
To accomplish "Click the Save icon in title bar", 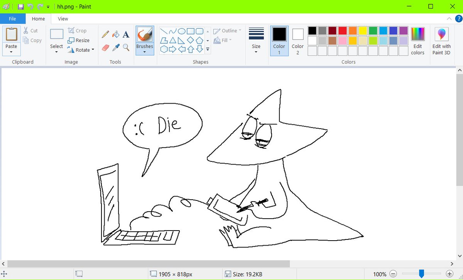I will 21,7.
